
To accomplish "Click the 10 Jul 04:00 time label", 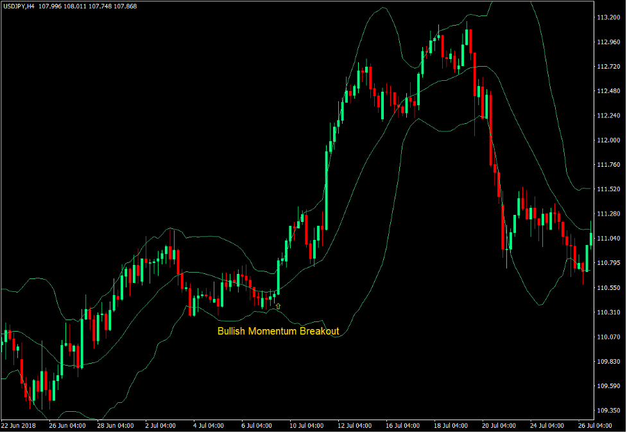I will click(307, 425).
